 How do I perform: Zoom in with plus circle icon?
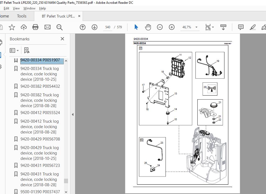[x=172, y=27]
